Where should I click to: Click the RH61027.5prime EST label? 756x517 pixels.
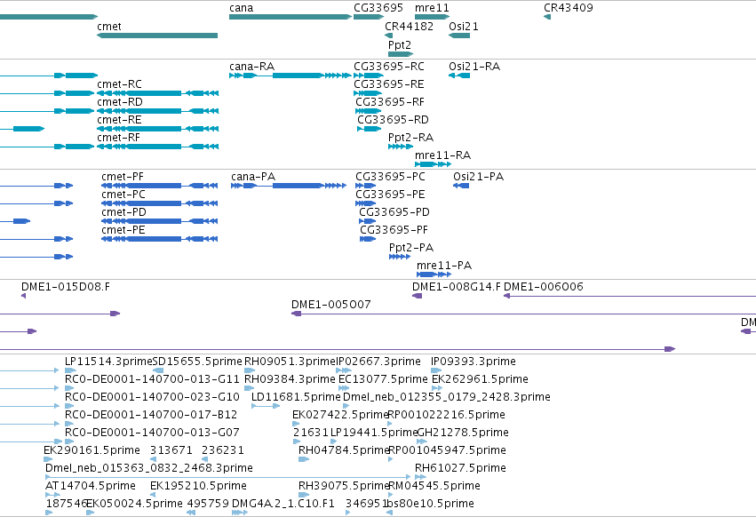(460, 469)
